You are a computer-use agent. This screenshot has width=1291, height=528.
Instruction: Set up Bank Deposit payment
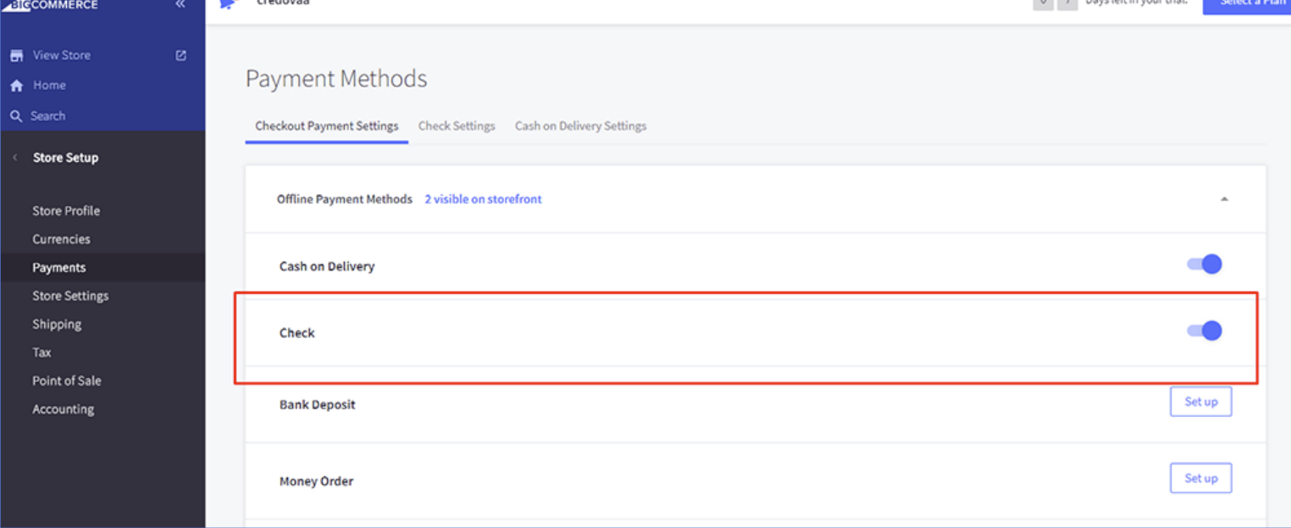point(1200,402)
